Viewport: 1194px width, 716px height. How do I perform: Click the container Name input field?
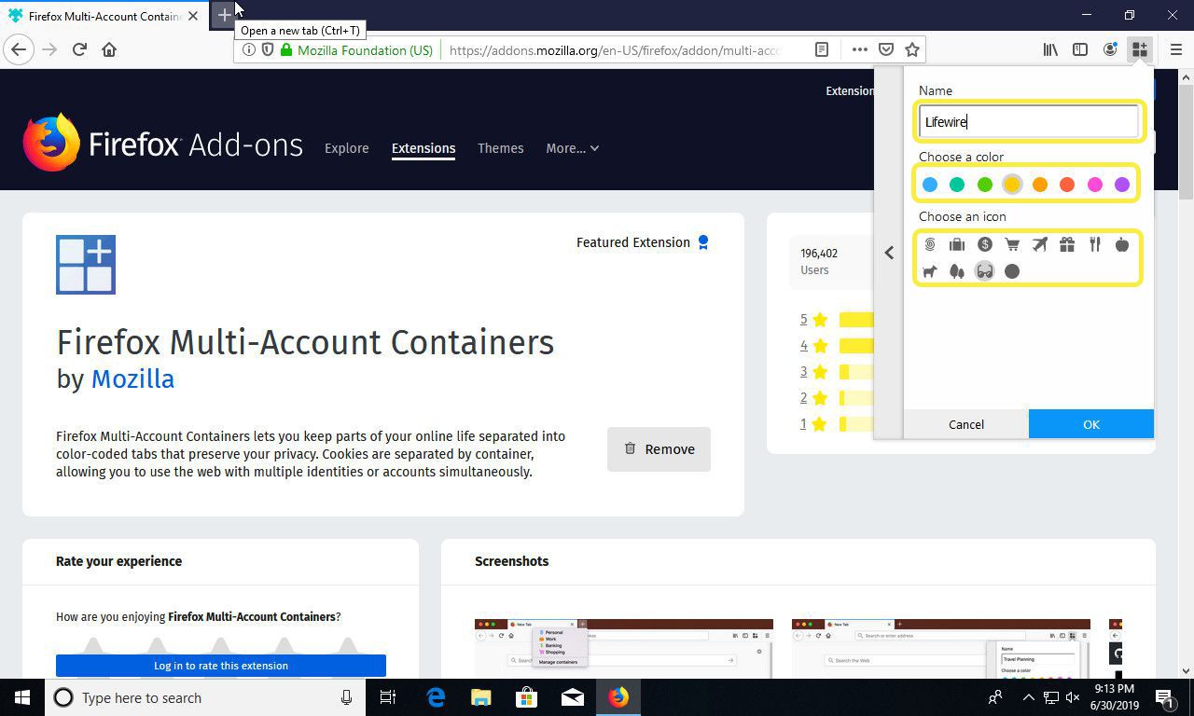click(1029, 121)
